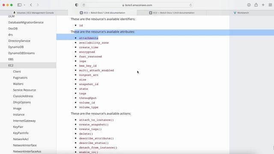Open NetworkAcl under EC2
Viewport: 274px width, 154px height.
tap(21, 139)
